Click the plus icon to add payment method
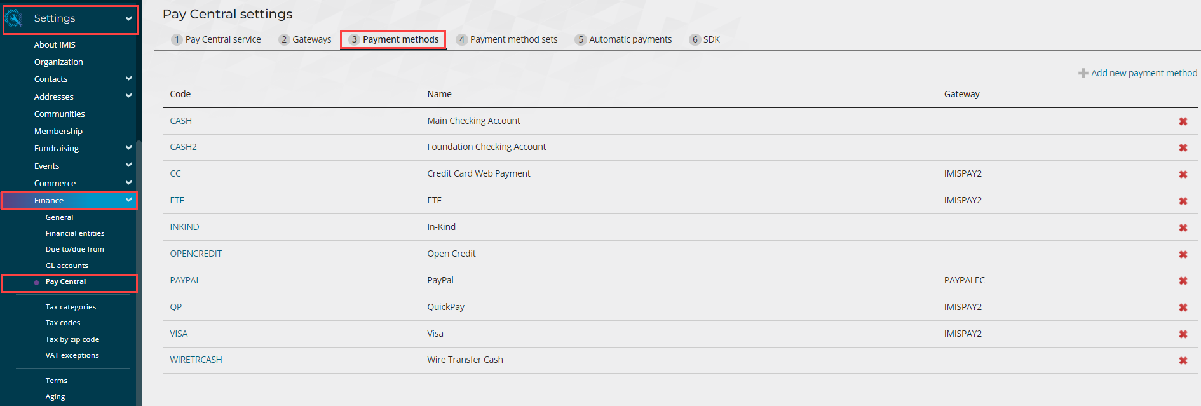Viewport: 1201px width, 406px height. point(1083,73)
